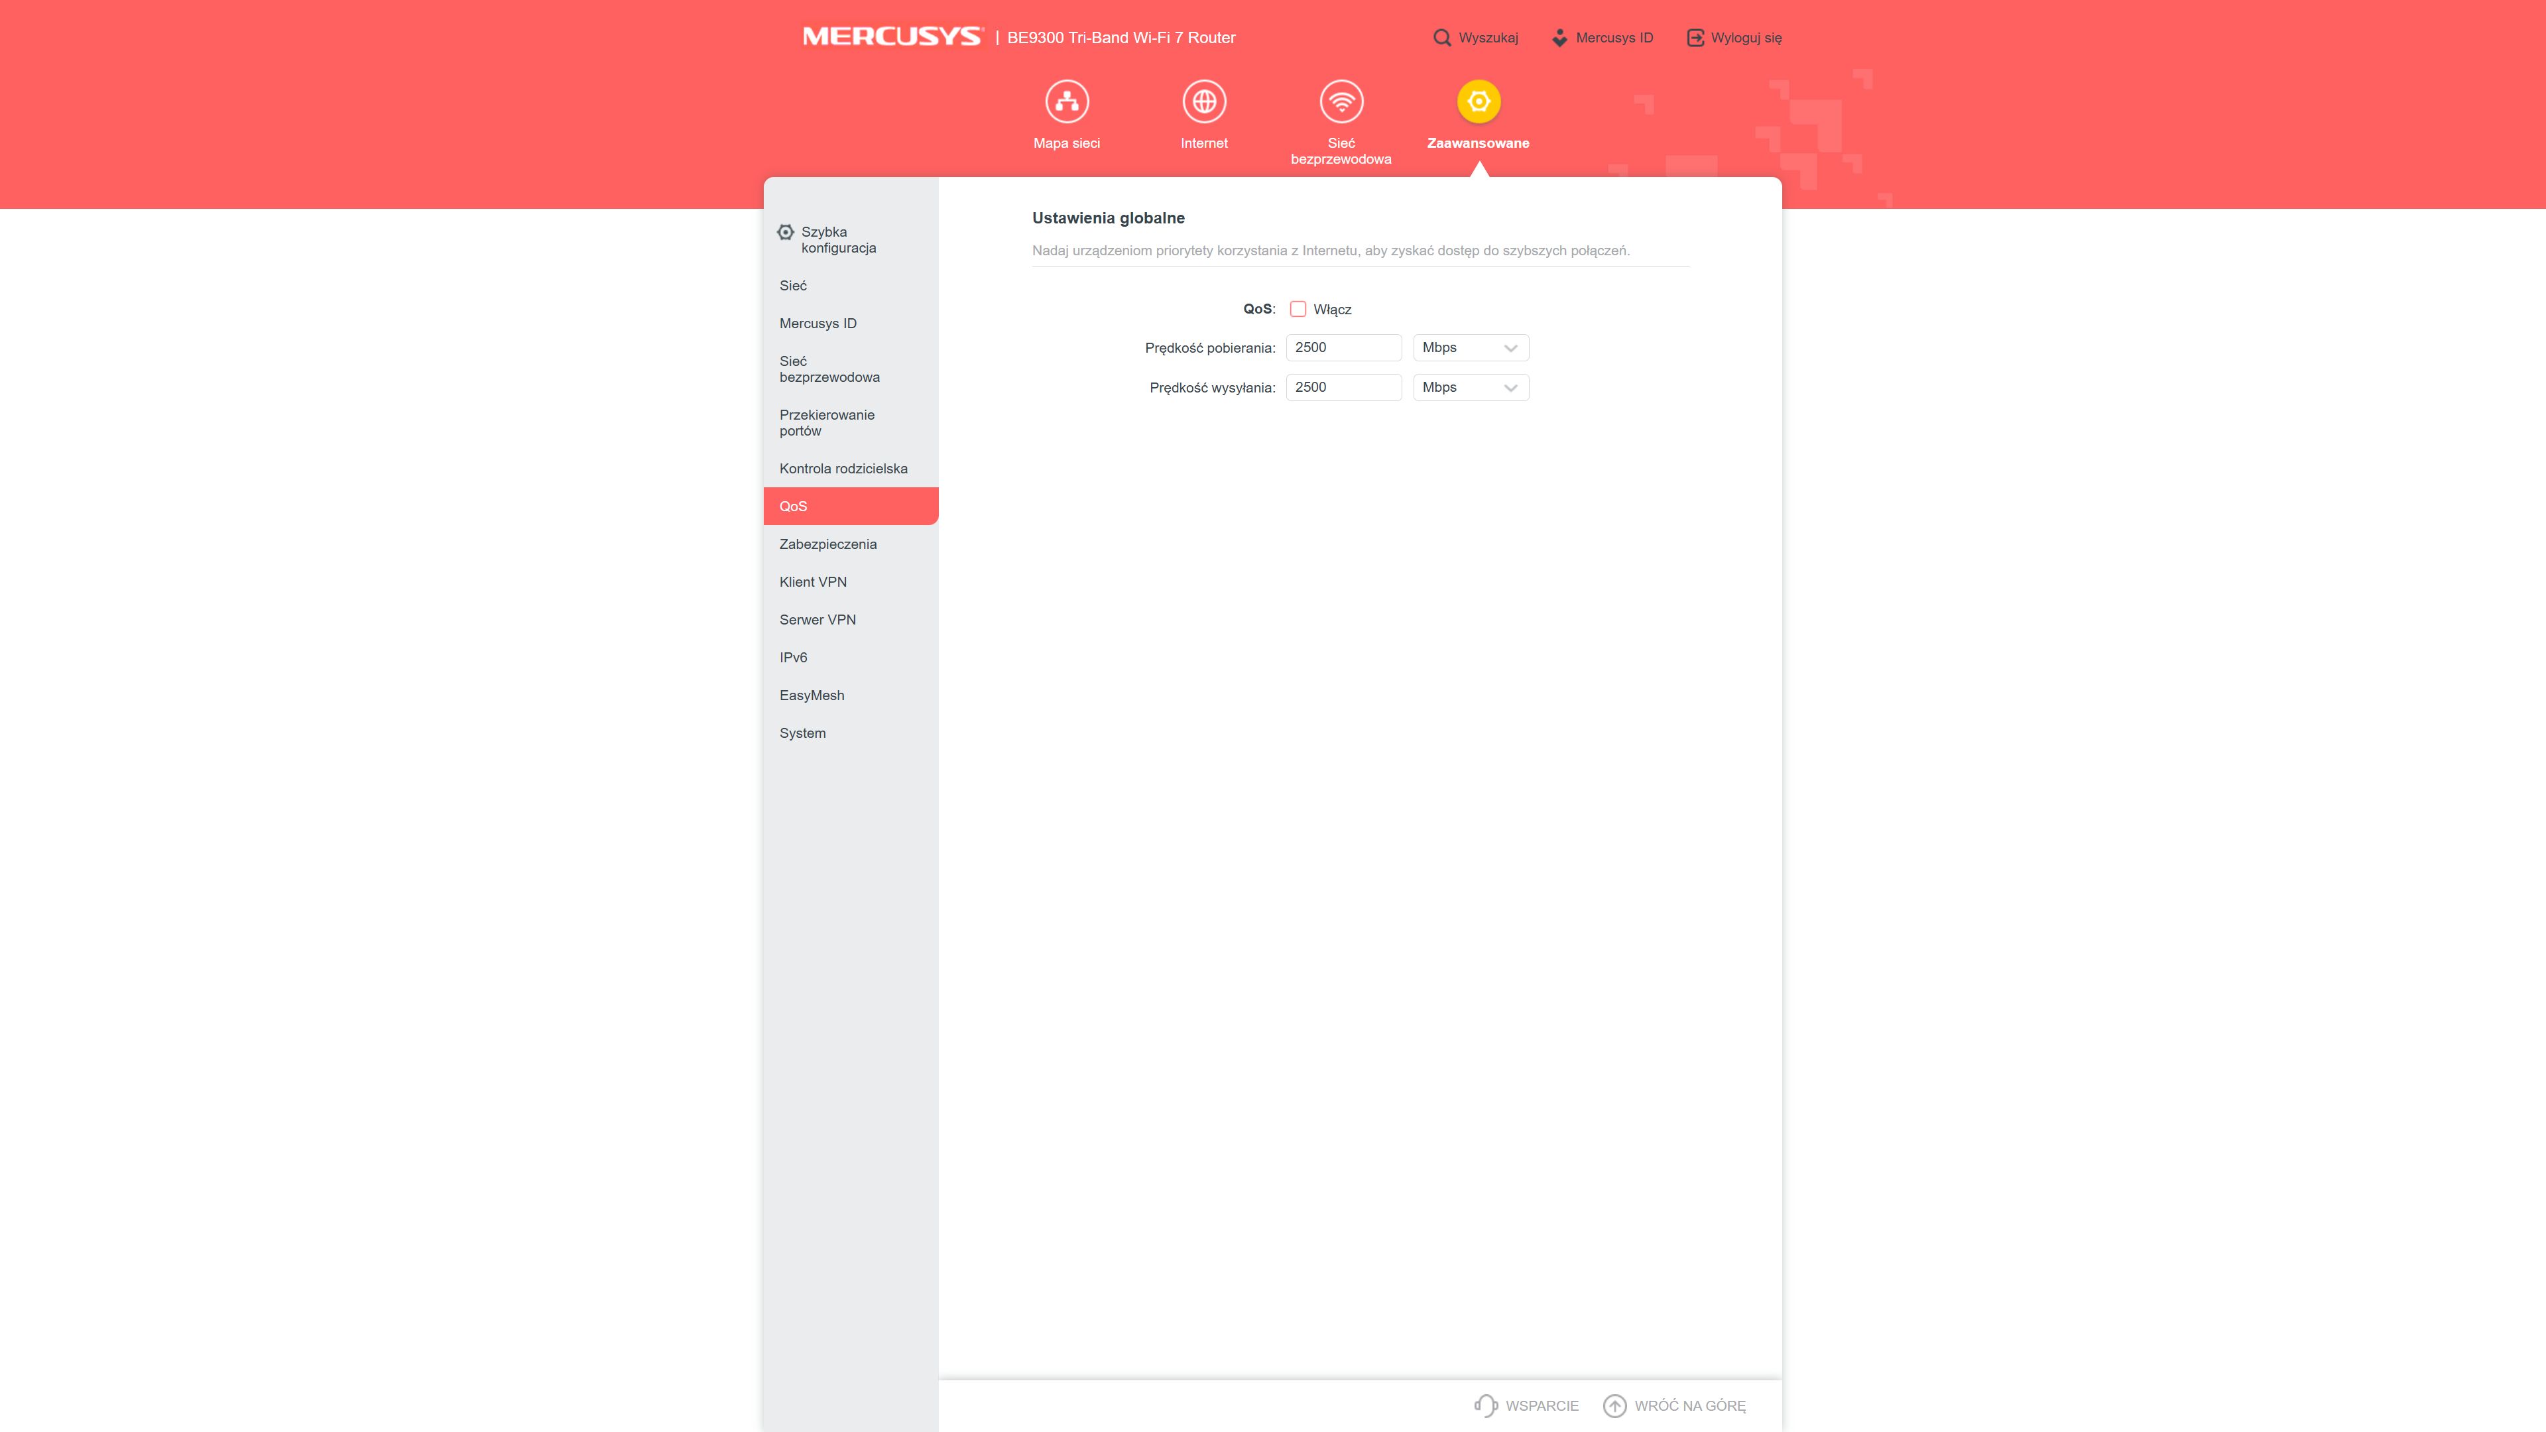Screen dimensions: 2546x1432
Task: Click the Ustawienia globalne heading
Action: click(x=1108, y=218)
